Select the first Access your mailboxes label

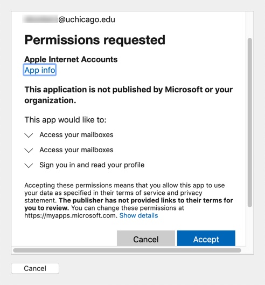[x=76, y=135]
